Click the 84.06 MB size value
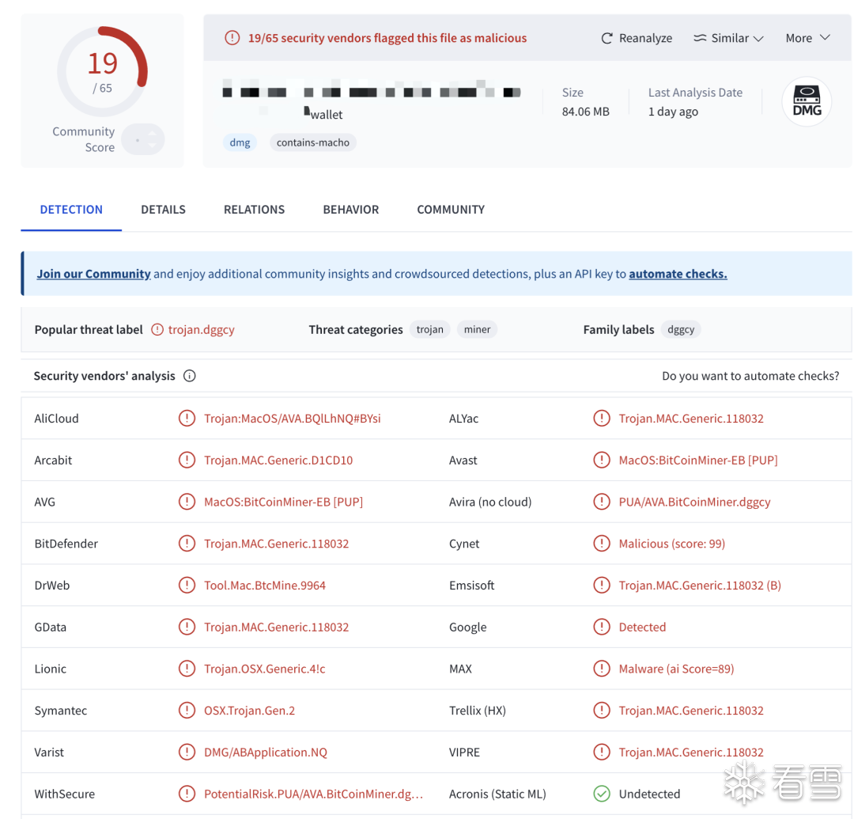The image size is (854, 819). click(585, 112)
